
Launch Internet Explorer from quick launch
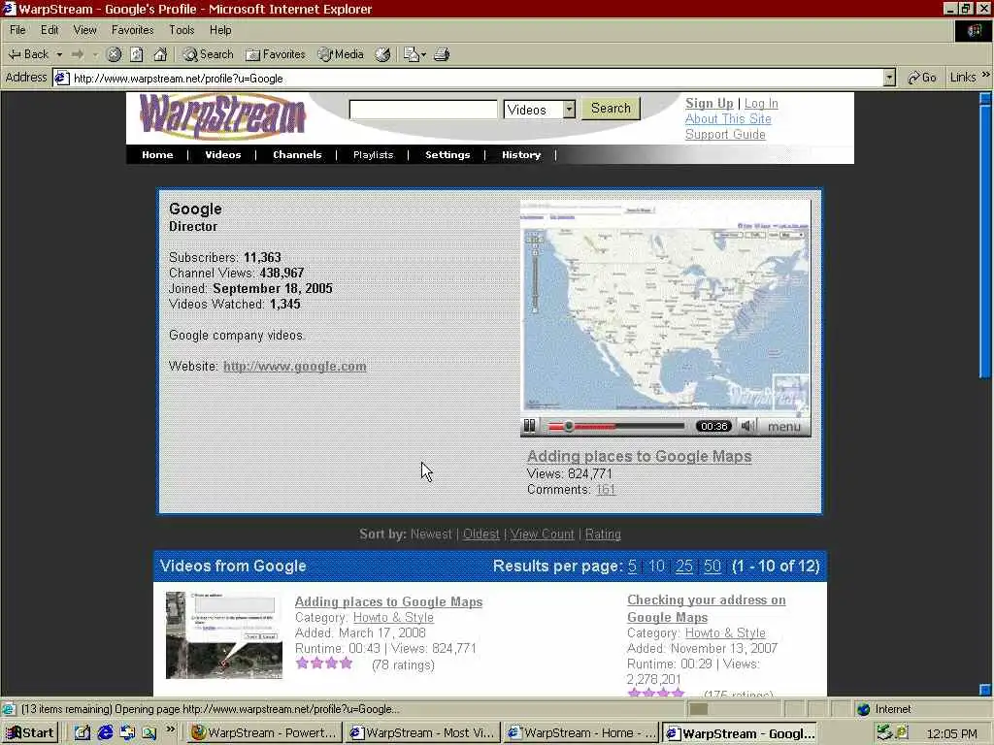click(x=105, y=733)
